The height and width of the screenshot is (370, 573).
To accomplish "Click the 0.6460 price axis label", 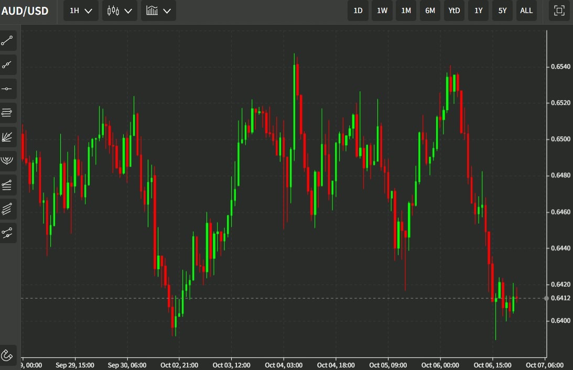I will coord(560,212).
